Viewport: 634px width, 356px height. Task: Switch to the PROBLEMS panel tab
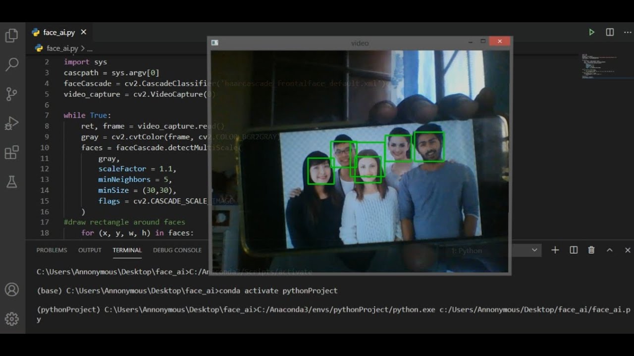click(52, 250)
